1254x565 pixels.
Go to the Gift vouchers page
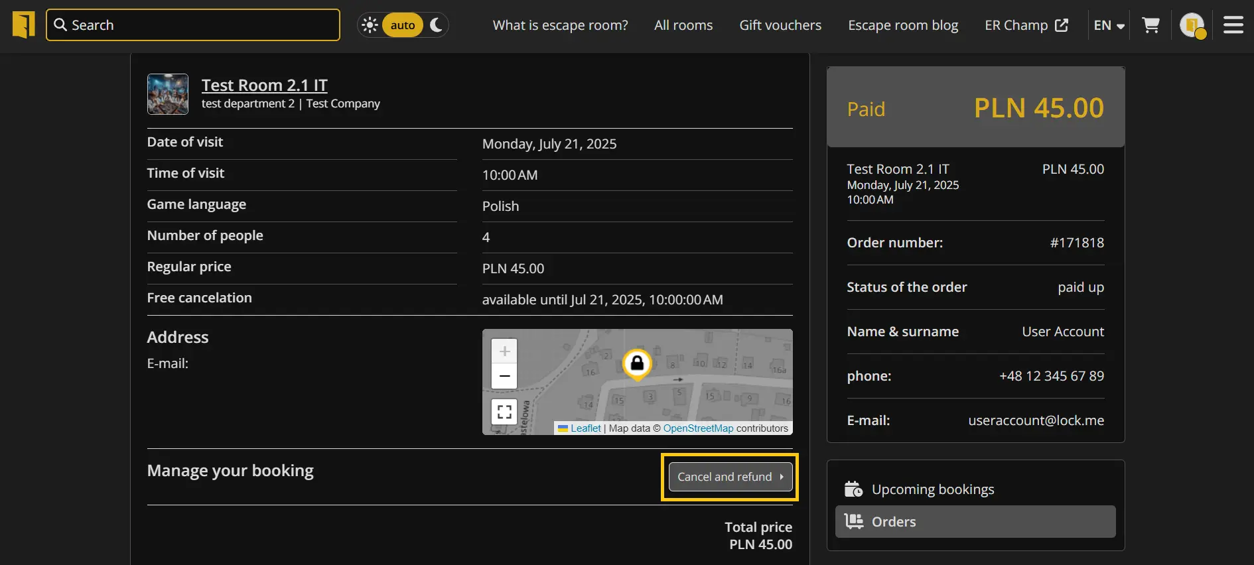780,25
